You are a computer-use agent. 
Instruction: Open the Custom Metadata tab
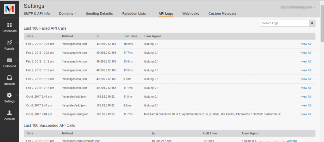pyautogui.click(x=222, y=14)
